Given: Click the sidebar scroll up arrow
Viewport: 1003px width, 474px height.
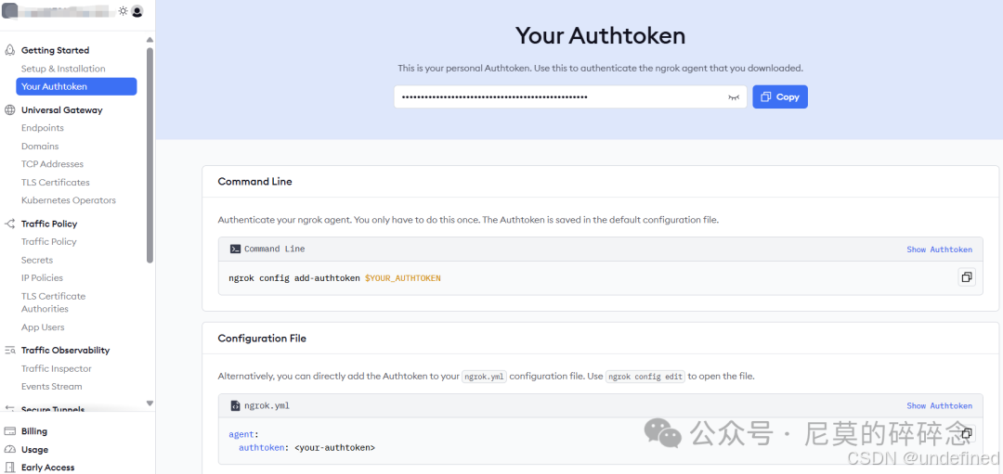Looking at the screenshot, I should coord(150,40).
